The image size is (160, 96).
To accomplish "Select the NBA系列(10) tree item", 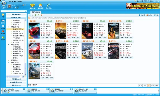I will [17, 31].
